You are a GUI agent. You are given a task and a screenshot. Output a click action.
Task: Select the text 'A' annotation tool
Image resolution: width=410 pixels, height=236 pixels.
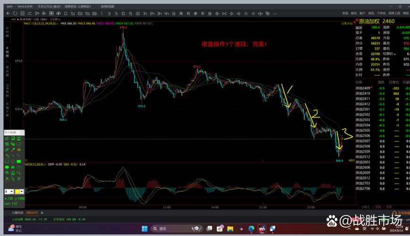pyautogui.click(x=13, y=167)
